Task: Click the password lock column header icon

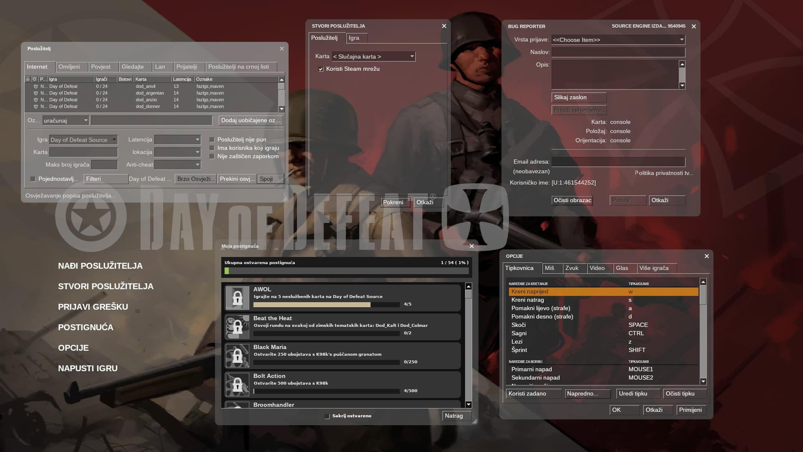Action: click(28, 79)
